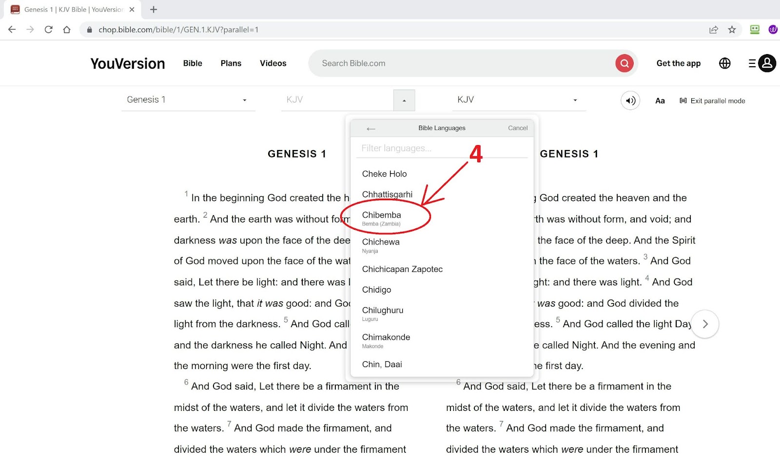Viewport: 780px width, 465px height.
Task: Click the address bar URL
Action: [x=178, y=30]
